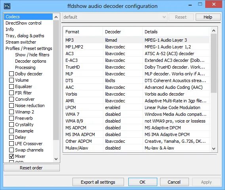Viewport: 225px width, 190px height.
Task: Click the codec list scroll up arrow
Action: pyautogui.click(x=214, y=31)
